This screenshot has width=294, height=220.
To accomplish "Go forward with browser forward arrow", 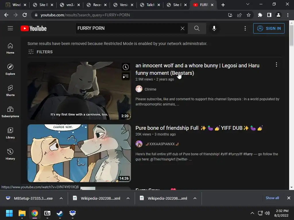I will point(16,15).
